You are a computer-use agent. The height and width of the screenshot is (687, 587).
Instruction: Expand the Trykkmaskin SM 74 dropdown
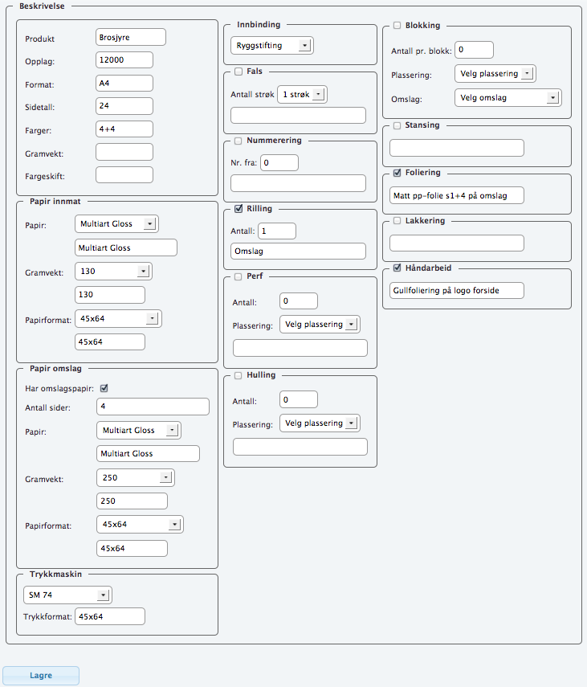tap(67, 595)
